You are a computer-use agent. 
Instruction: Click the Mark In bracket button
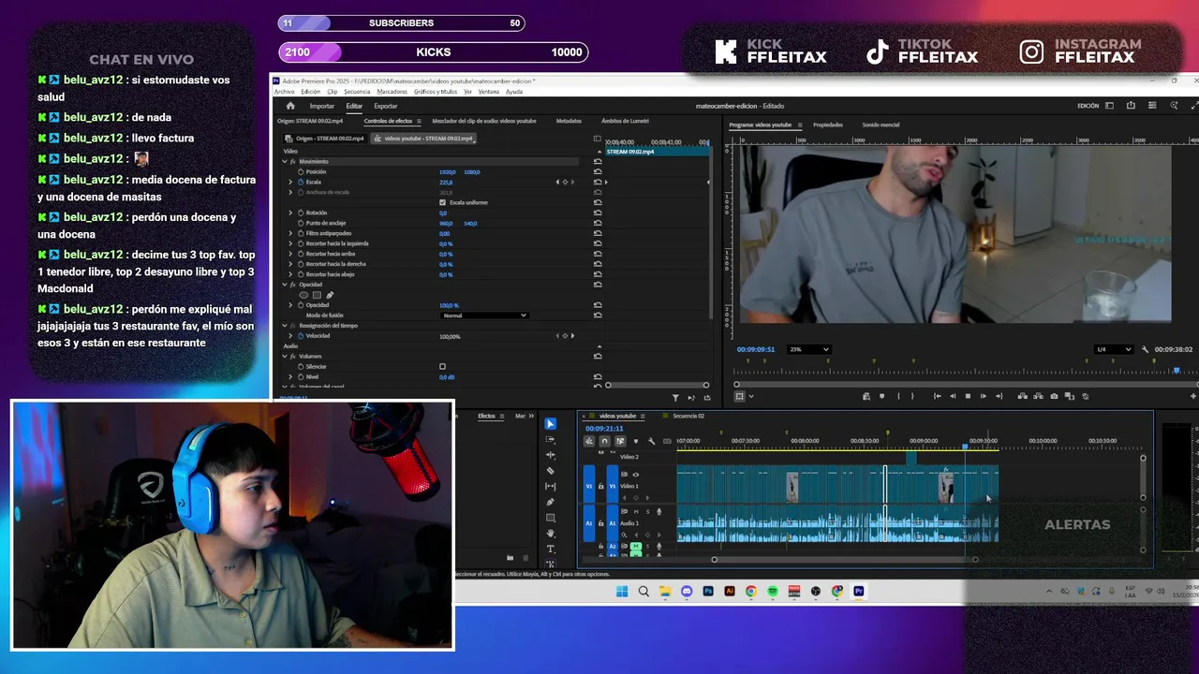click(x=897, y=396)
